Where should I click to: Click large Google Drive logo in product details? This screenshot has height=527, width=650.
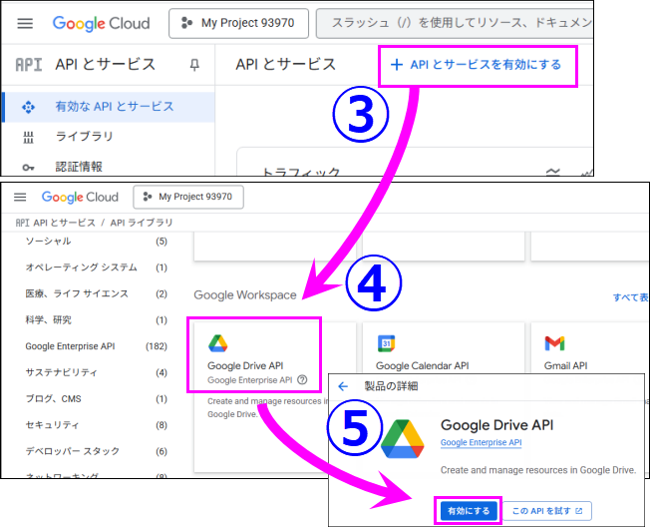(x=402, y=439)
